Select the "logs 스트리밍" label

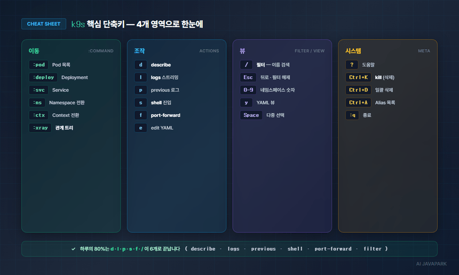[x=164, y=77]
